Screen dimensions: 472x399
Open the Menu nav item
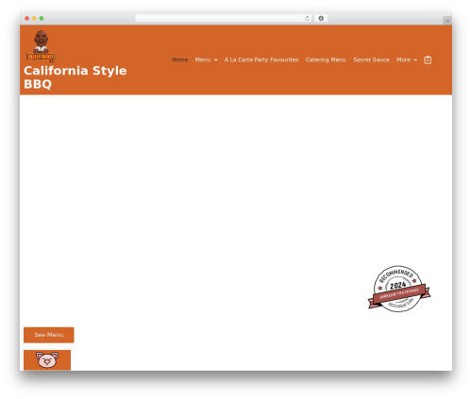[x=203, y=59]
